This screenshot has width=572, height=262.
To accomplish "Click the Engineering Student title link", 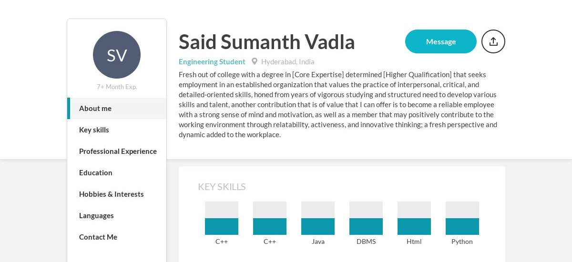I will pyautogui.click(x=212, y=61).
